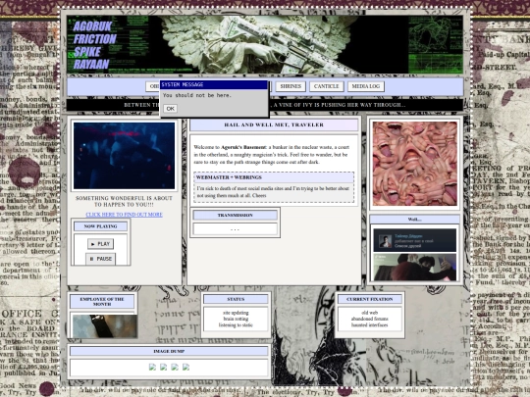Click the dark blue video thumbnail
The width and height of the screenshot is (530, 397).
(x=124, y=156)
